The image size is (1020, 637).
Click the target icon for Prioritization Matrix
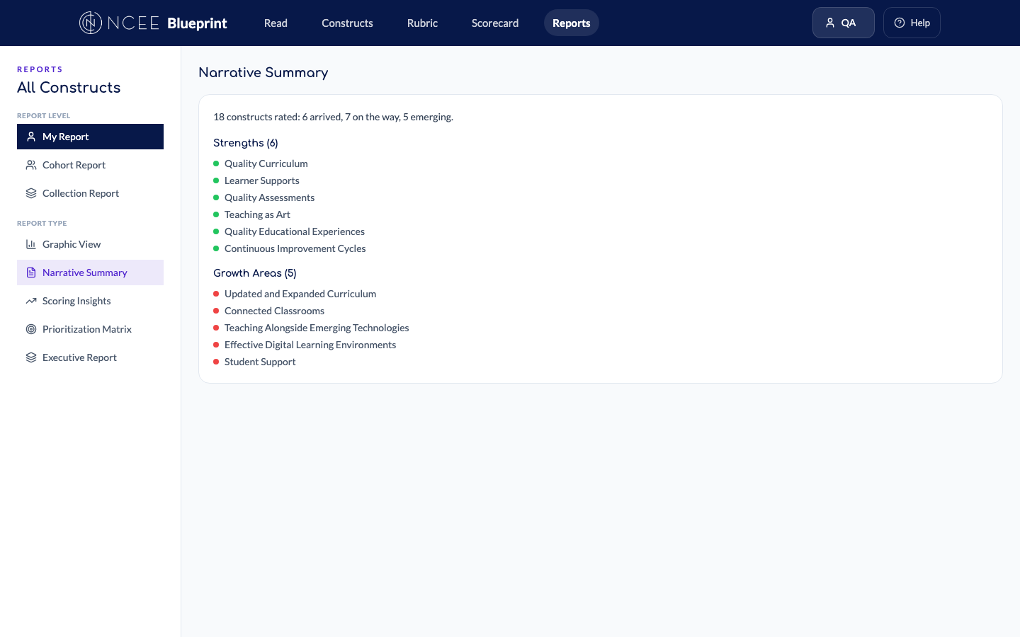(31, 329)
